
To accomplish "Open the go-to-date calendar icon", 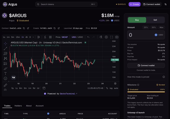I will [x=44, y=88].
